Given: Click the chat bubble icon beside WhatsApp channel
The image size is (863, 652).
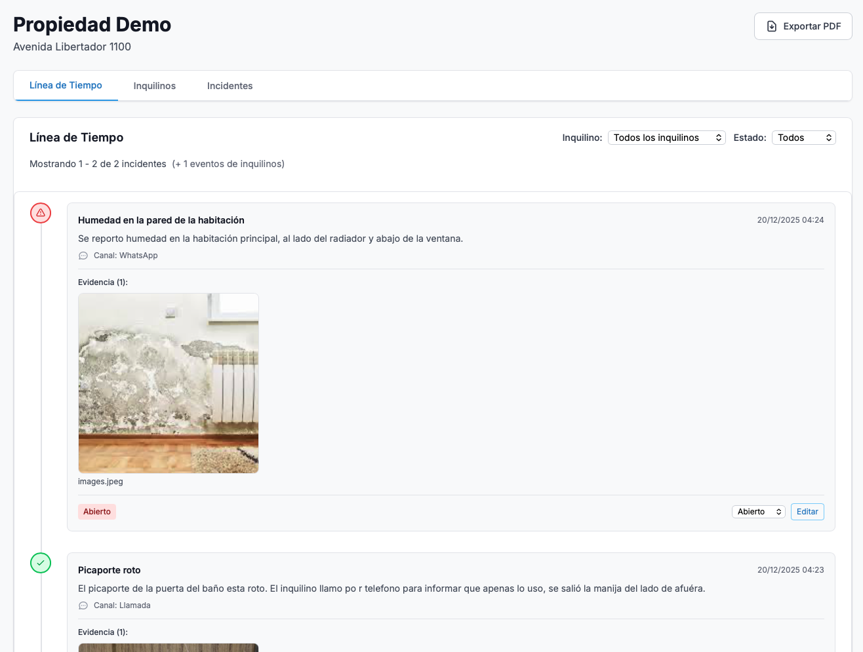Looking at the screenshot, I should click(83, 256).
